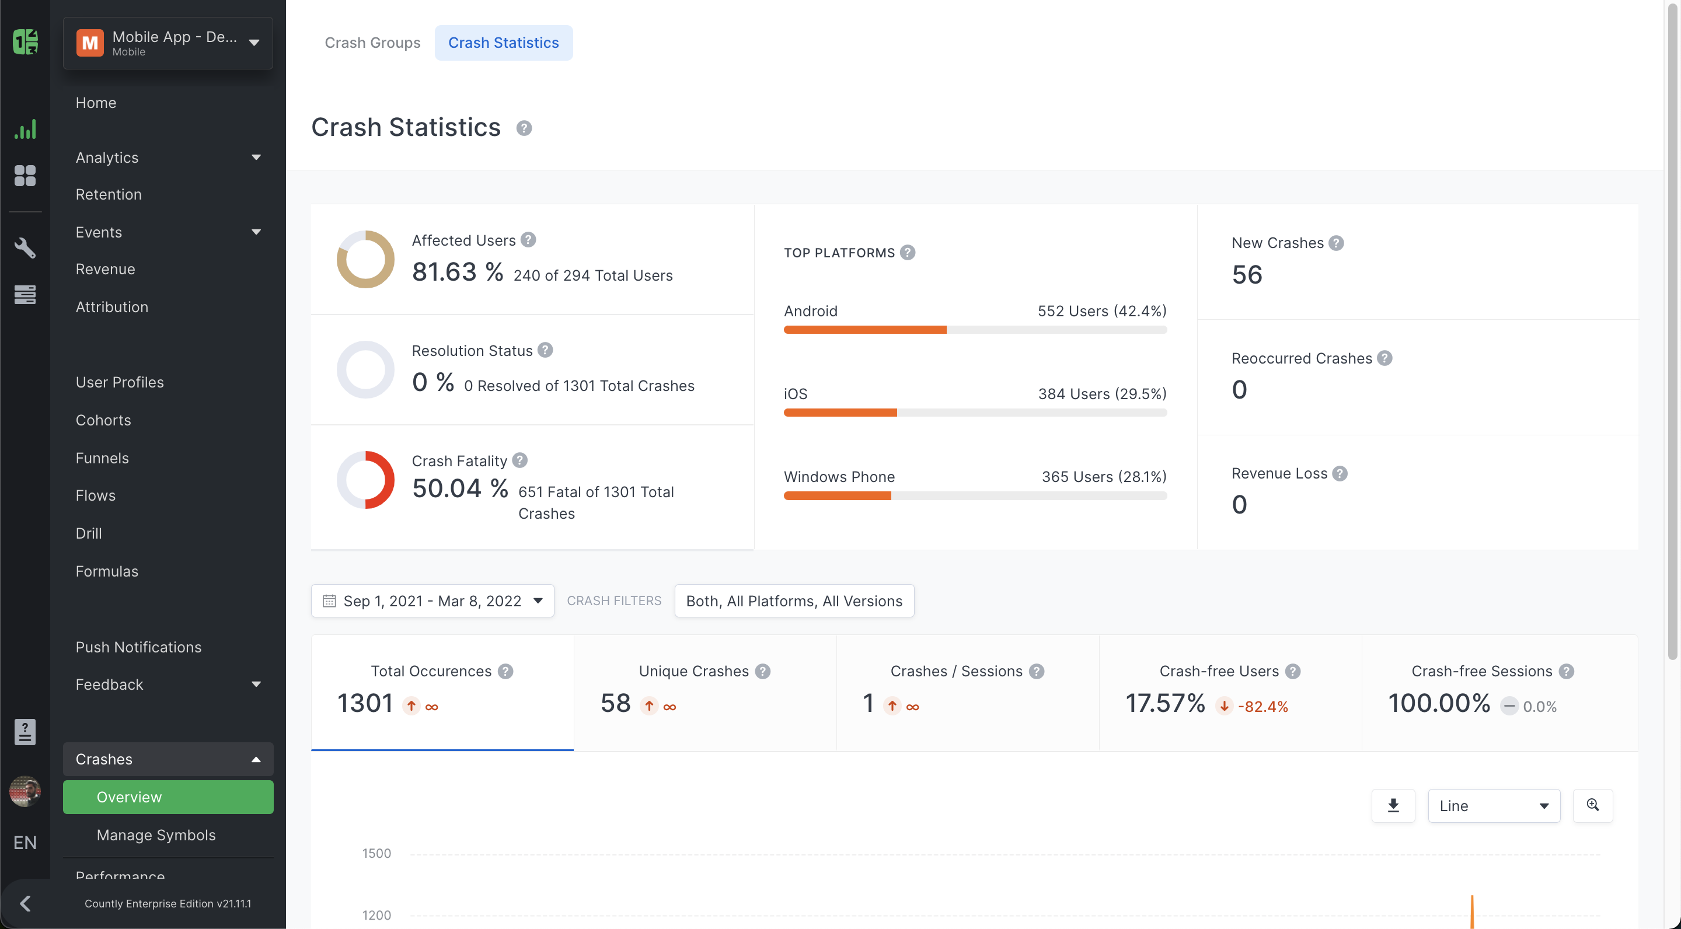Collapse the sidebar with the left arrow
This screenshot has width=1681, height=929.
tap(25, 903)
